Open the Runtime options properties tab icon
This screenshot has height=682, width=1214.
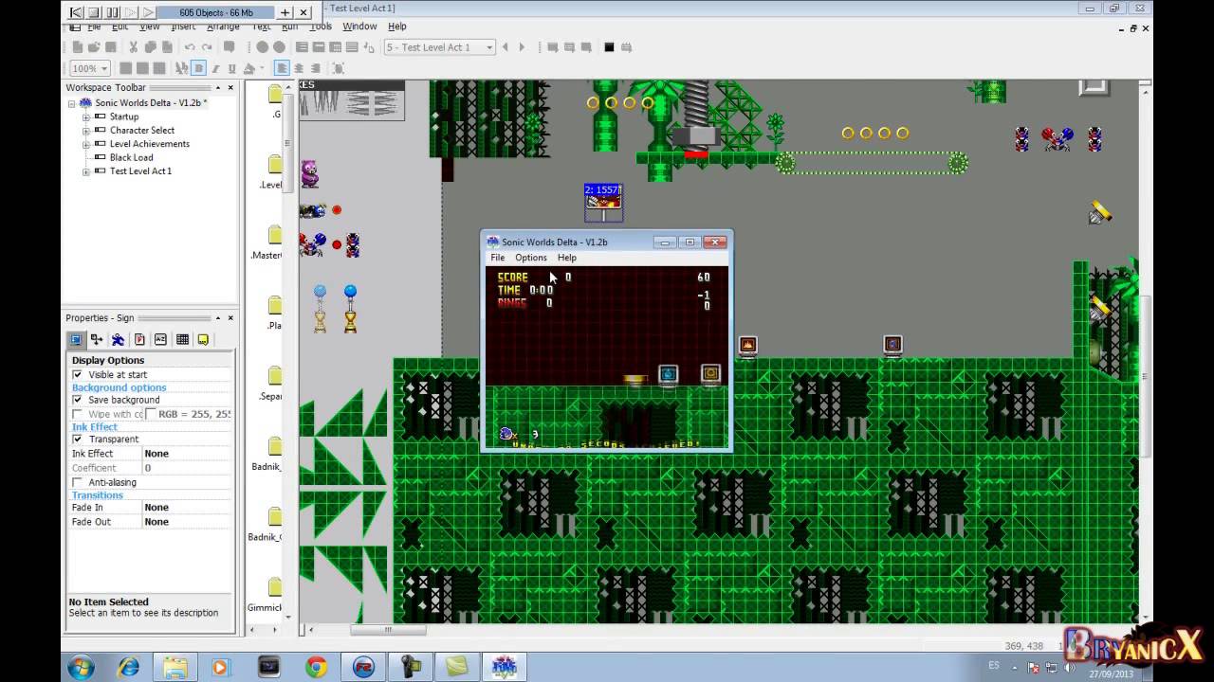(139, 339)
